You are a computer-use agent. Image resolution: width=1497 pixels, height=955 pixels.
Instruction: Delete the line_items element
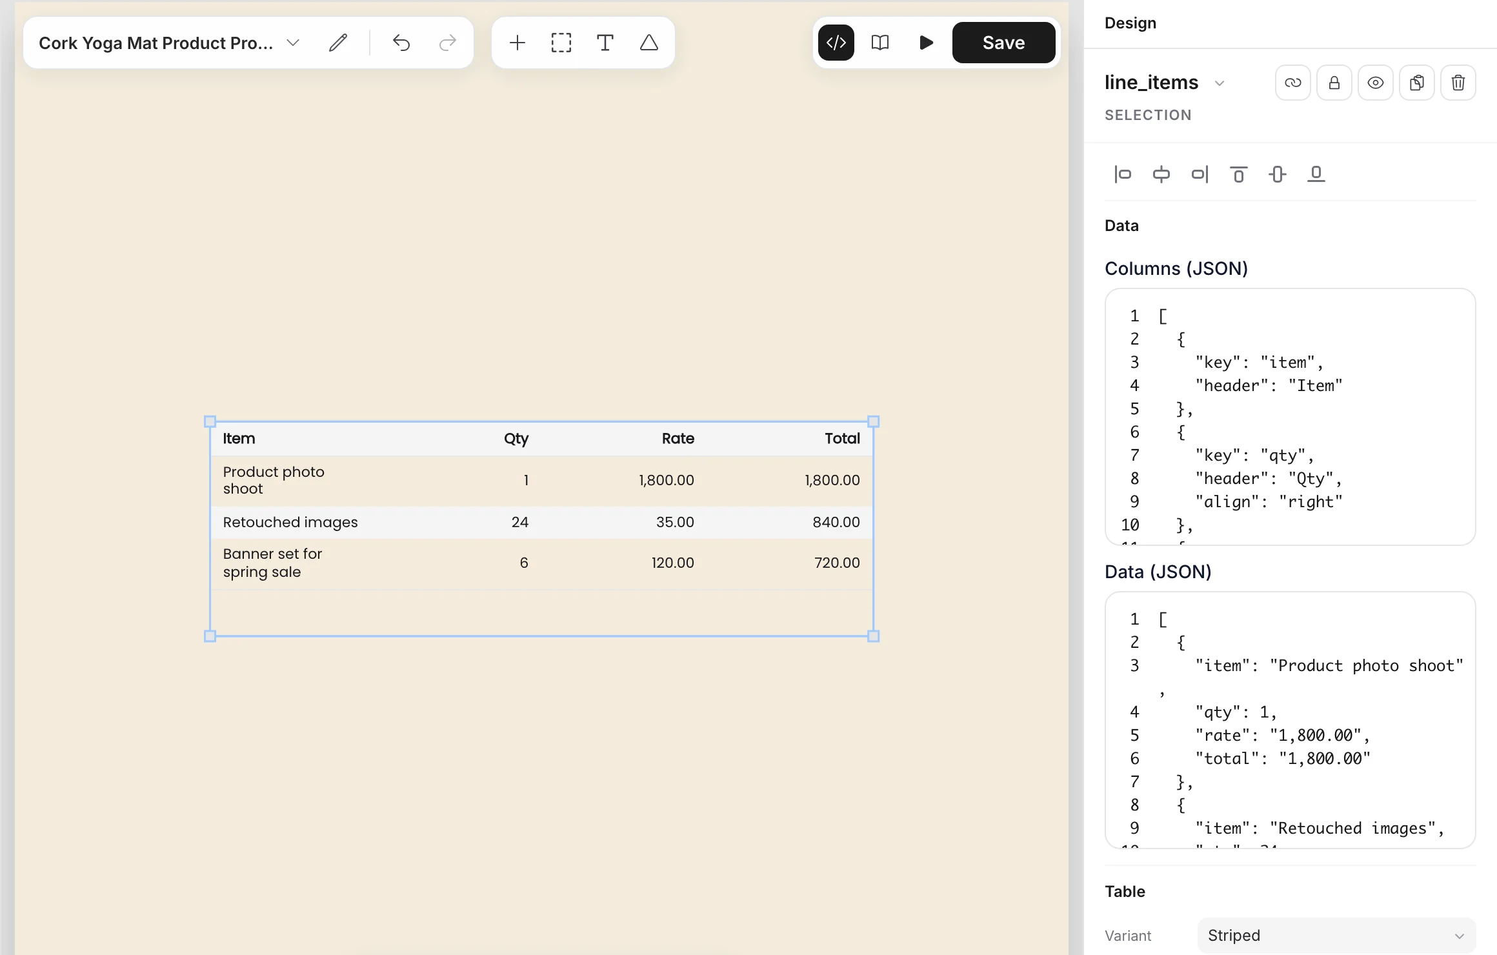[1458, 83]
